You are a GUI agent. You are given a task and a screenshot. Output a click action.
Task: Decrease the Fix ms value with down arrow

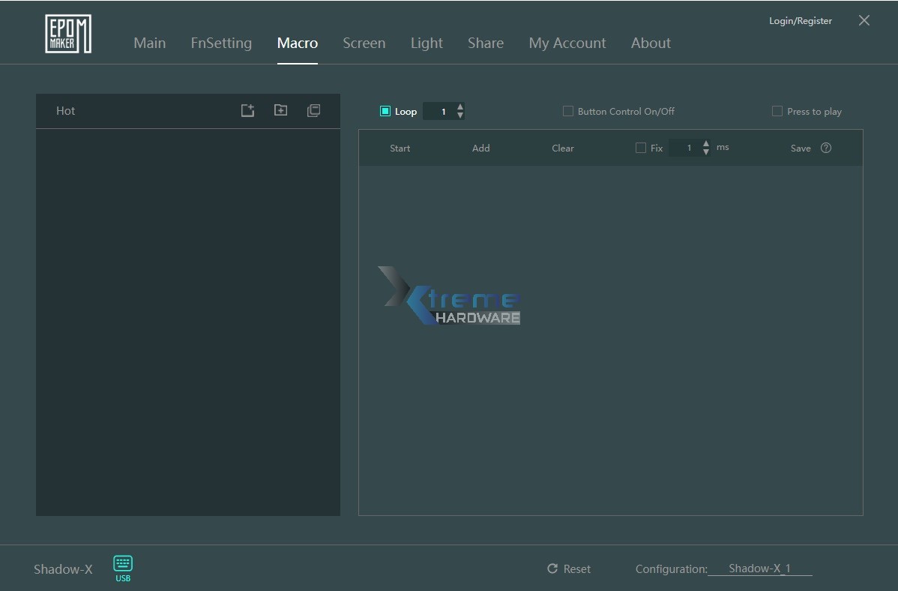coord(706,152)
